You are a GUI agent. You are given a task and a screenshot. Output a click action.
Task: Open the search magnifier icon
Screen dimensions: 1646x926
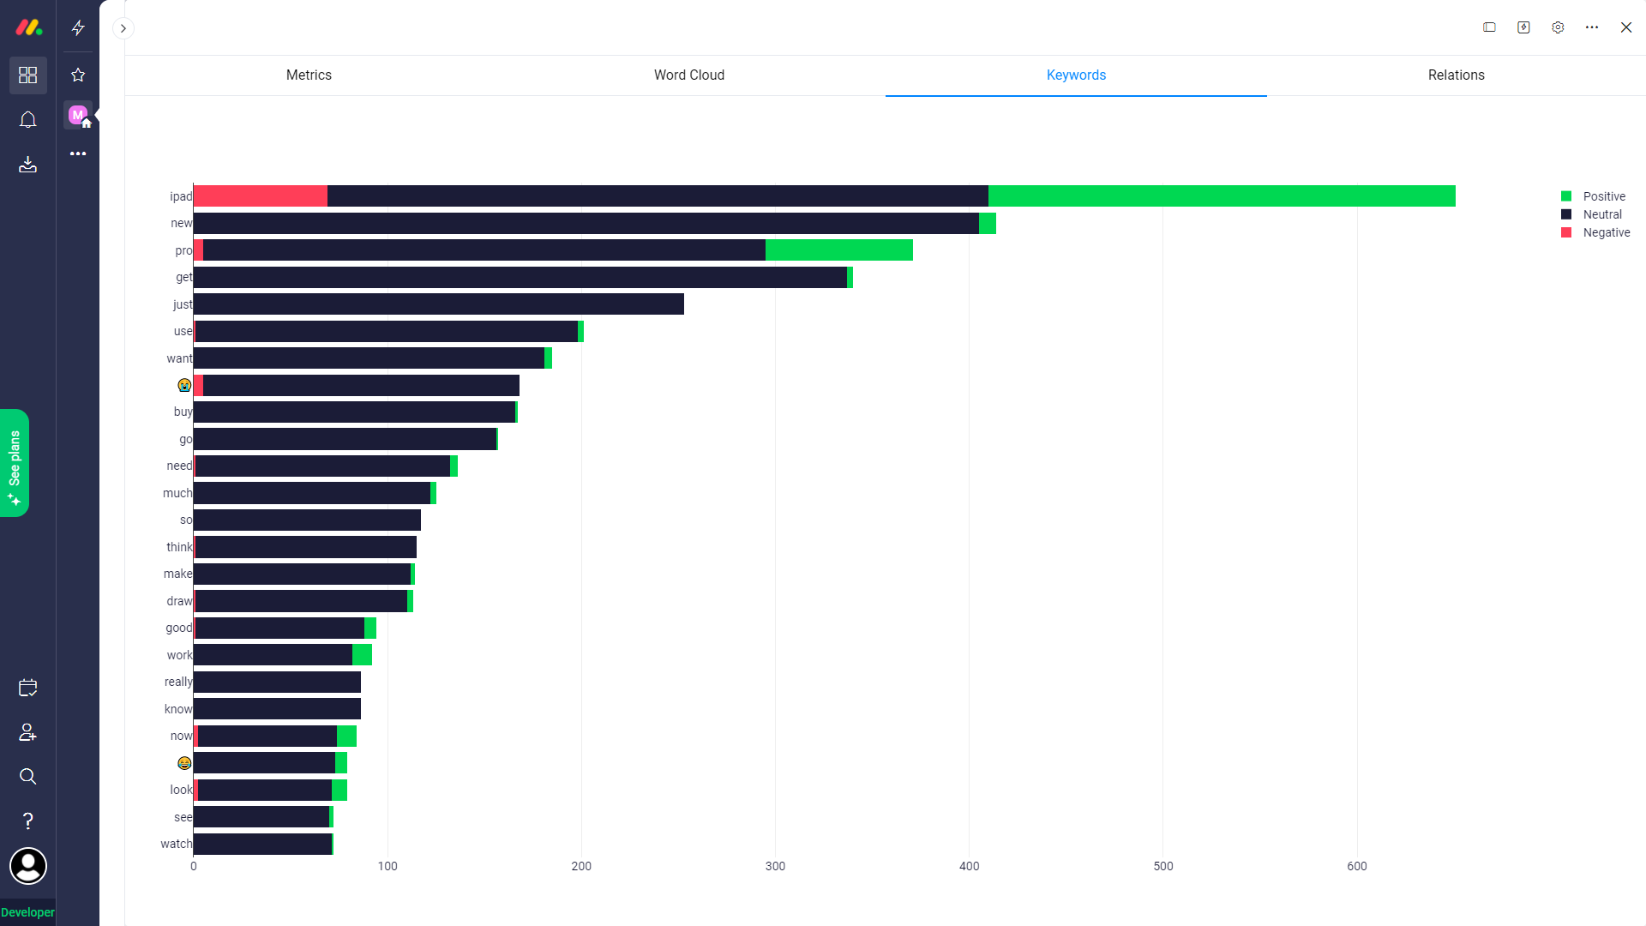(27, 777)
